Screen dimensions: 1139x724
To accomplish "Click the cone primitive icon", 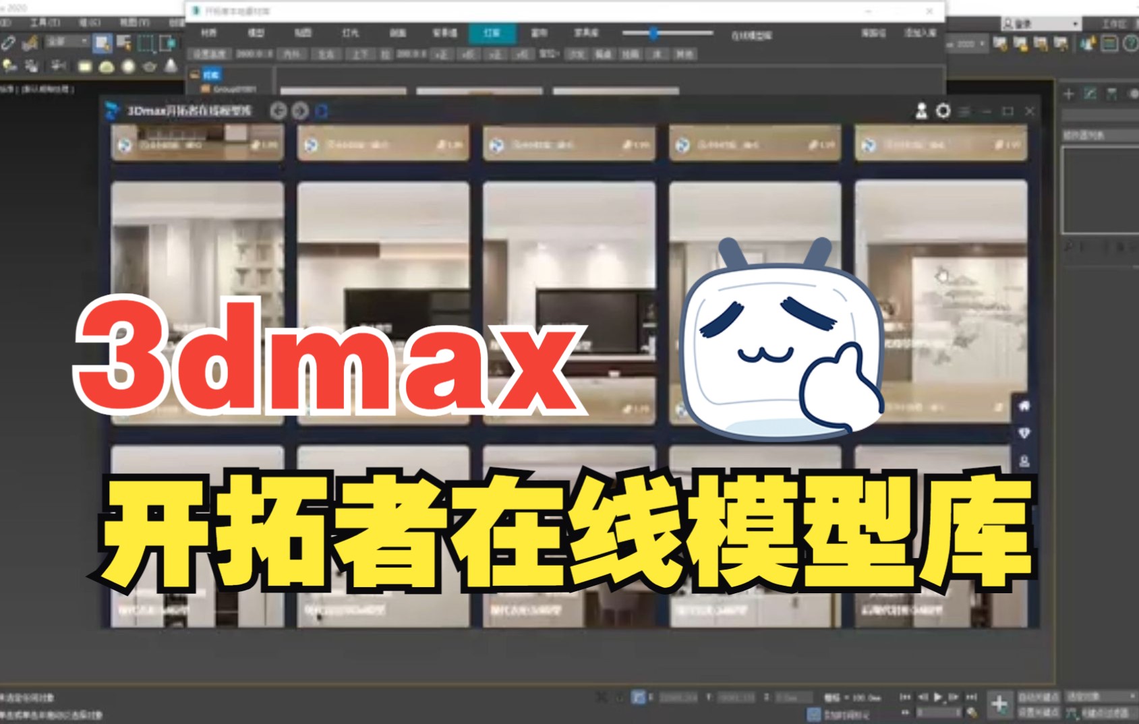I will (171, 65).
